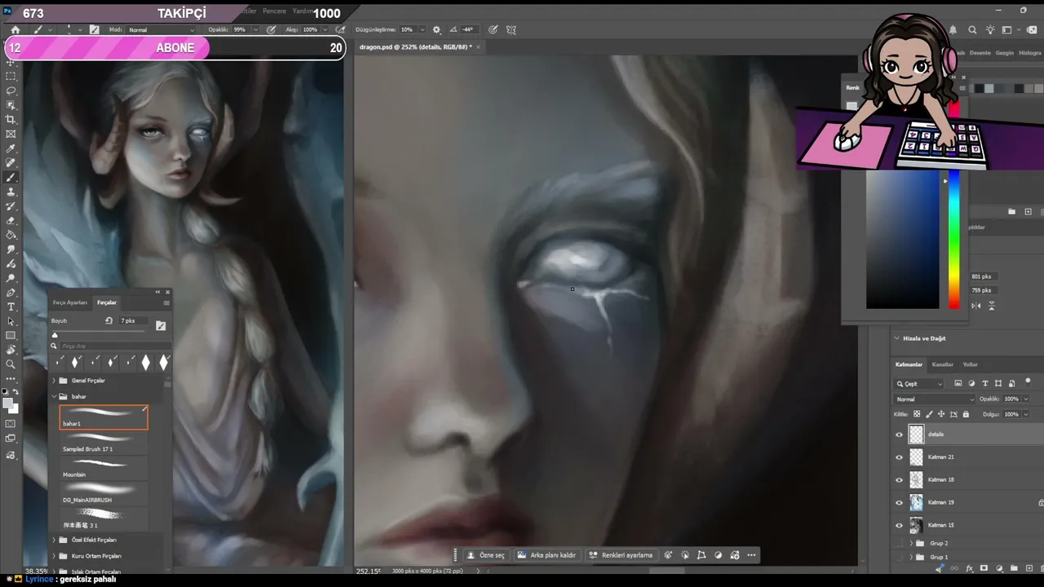Select the Healing Brush tool
This screenshot has height=587, width=1044.
[x=11, y=163]
